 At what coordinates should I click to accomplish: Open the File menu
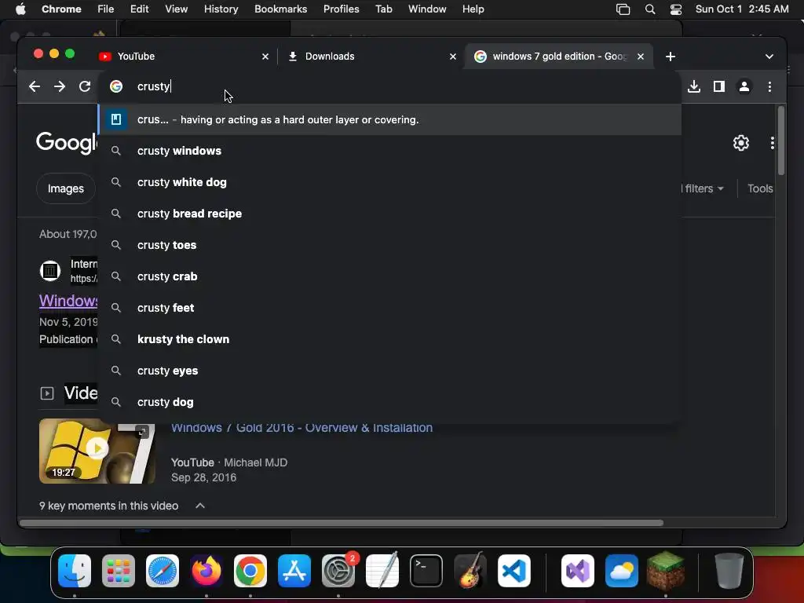point(106,9)
